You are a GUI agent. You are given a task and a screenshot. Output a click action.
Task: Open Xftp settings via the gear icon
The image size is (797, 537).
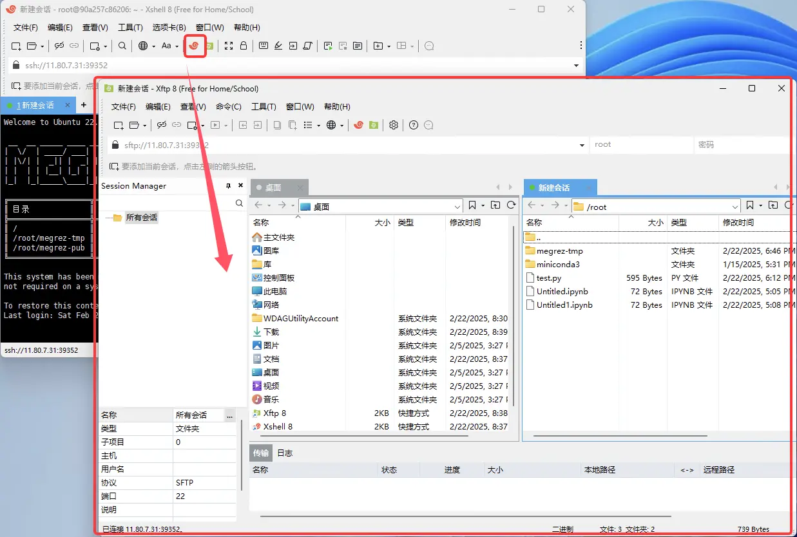393,125
